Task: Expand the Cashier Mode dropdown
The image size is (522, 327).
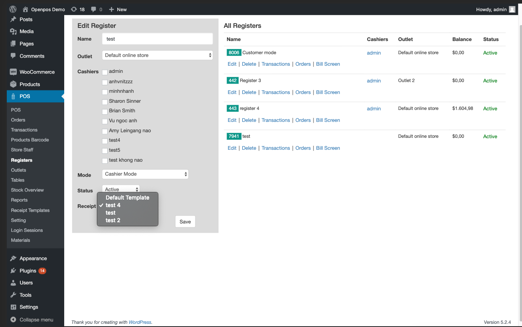Action: tap(145, 174)
